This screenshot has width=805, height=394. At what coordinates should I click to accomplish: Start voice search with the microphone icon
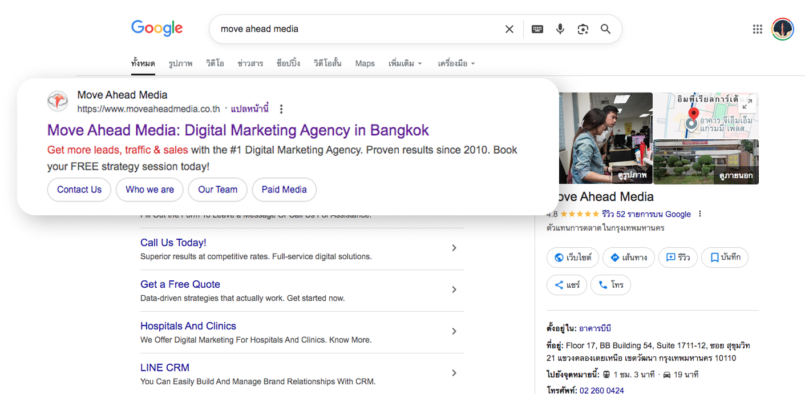pyautogui.click(x=560, y=29)
